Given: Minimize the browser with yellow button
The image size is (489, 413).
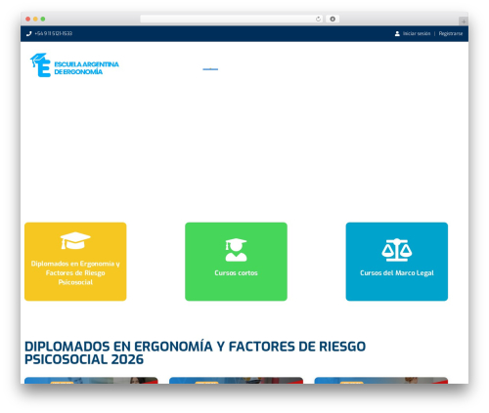Looking at the screenshot, I should pyautogui.click(x=35, y=19).
